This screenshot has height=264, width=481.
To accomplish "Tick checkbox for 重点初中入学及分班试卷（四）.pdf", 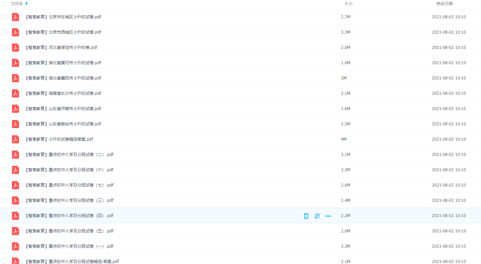I will pos(4,215).
